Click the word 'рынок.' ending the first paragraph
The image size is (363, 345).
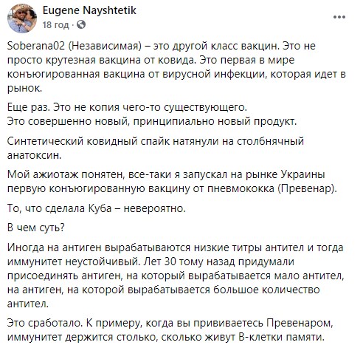tap(24, 89)
